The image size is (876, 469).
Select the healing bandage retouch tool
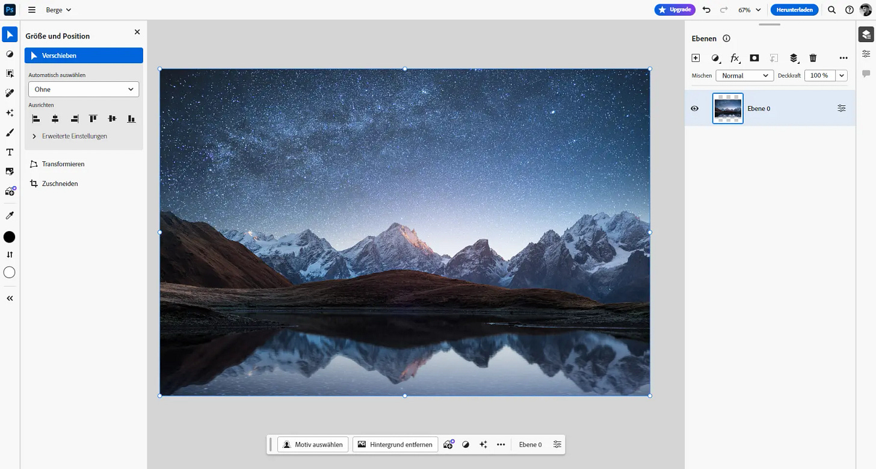point(10,93)
